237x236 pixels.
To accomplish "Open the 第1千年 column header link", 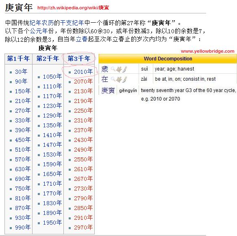I will (x=18, y=58).
